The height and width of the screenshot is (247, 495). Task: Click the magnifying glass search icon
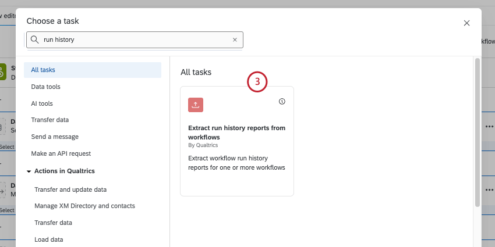point(35,40)
